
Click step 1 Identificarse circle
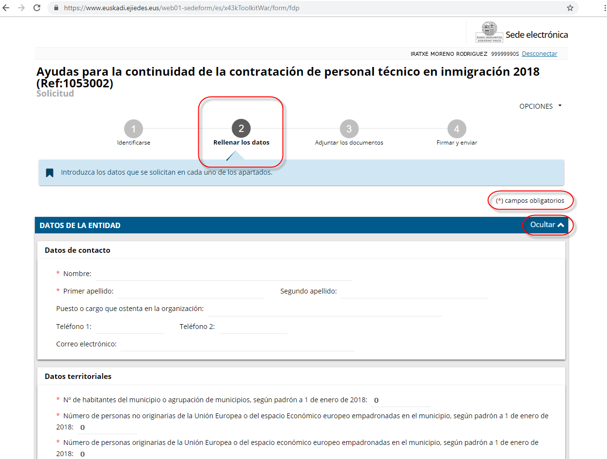133,129
